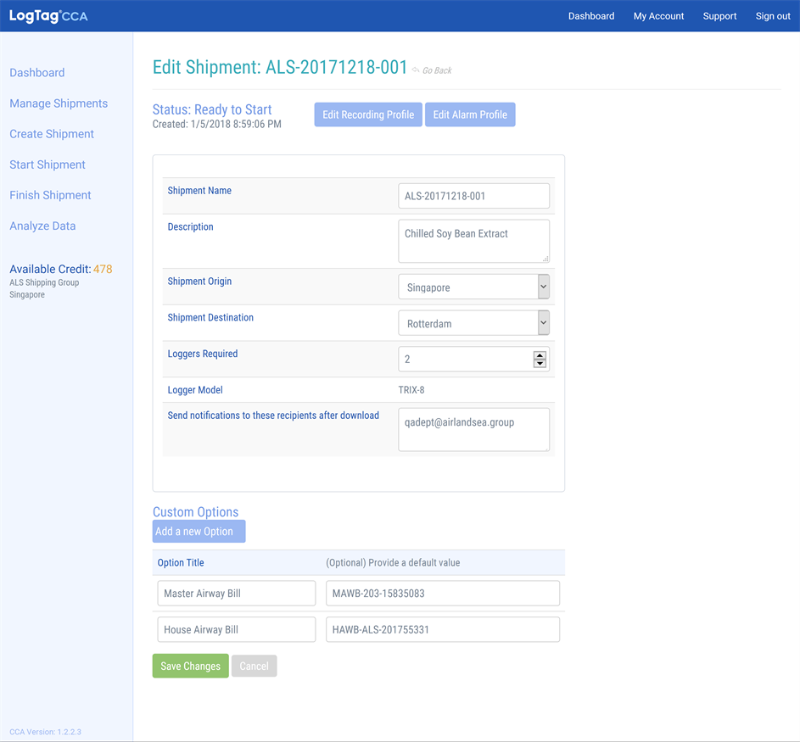Viewport: 800px width, 742px height.
Task: Select Start Shipment in sidebar
Action: coord(48,165)
